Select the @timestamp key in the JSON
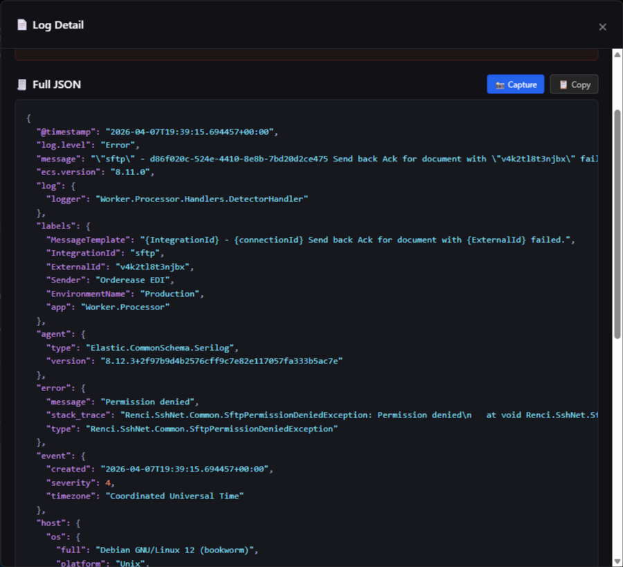The width and height of the screenshot is (623, 567). point(66,132)
